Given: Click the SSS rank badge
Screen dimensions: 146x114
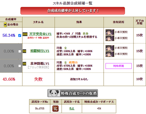Looking at the screenshot, I should pos(25,34).
